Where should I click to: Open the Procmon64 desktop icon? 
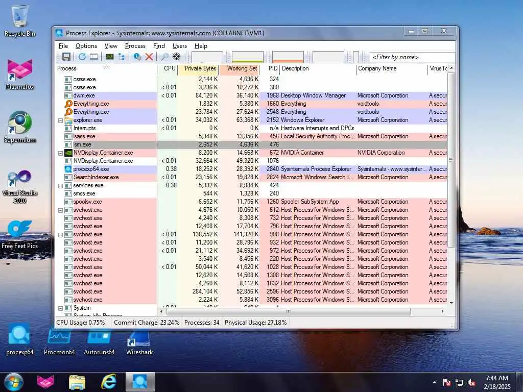tap(59, 341)
